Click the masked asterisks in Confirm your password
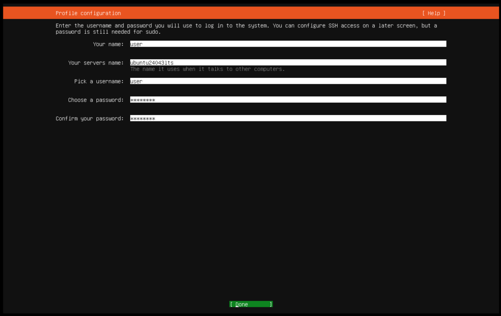This screenshot has height=316, width=501. 142,118
